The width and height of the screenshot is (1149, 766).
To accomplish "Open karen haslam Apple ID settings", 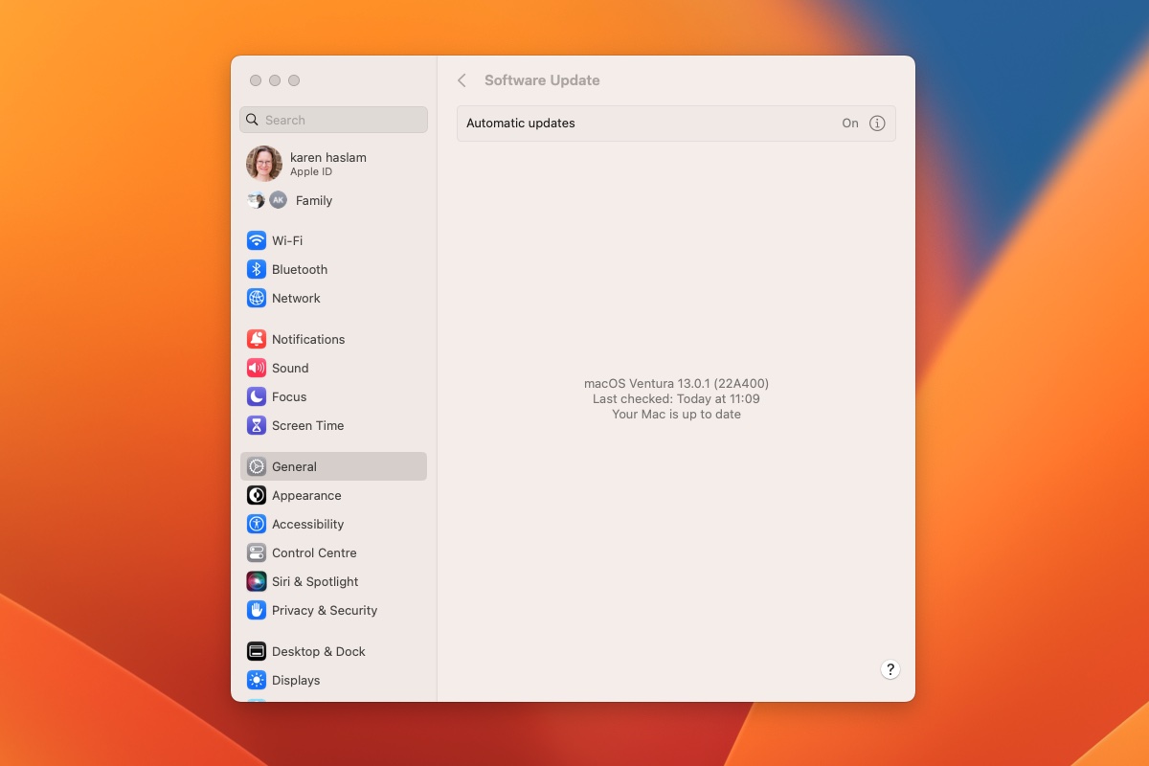I will pyautogui.click(x=333, y=164).
